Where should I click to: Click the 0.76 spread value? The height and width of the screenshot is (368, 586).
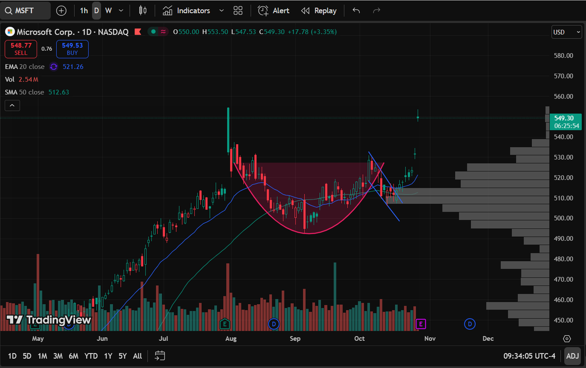point(47,49)
